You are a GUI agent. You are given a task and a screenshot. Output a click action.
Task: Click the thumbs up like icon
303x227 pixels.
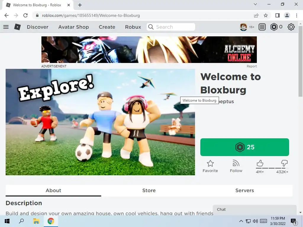(x=260, y=163)
